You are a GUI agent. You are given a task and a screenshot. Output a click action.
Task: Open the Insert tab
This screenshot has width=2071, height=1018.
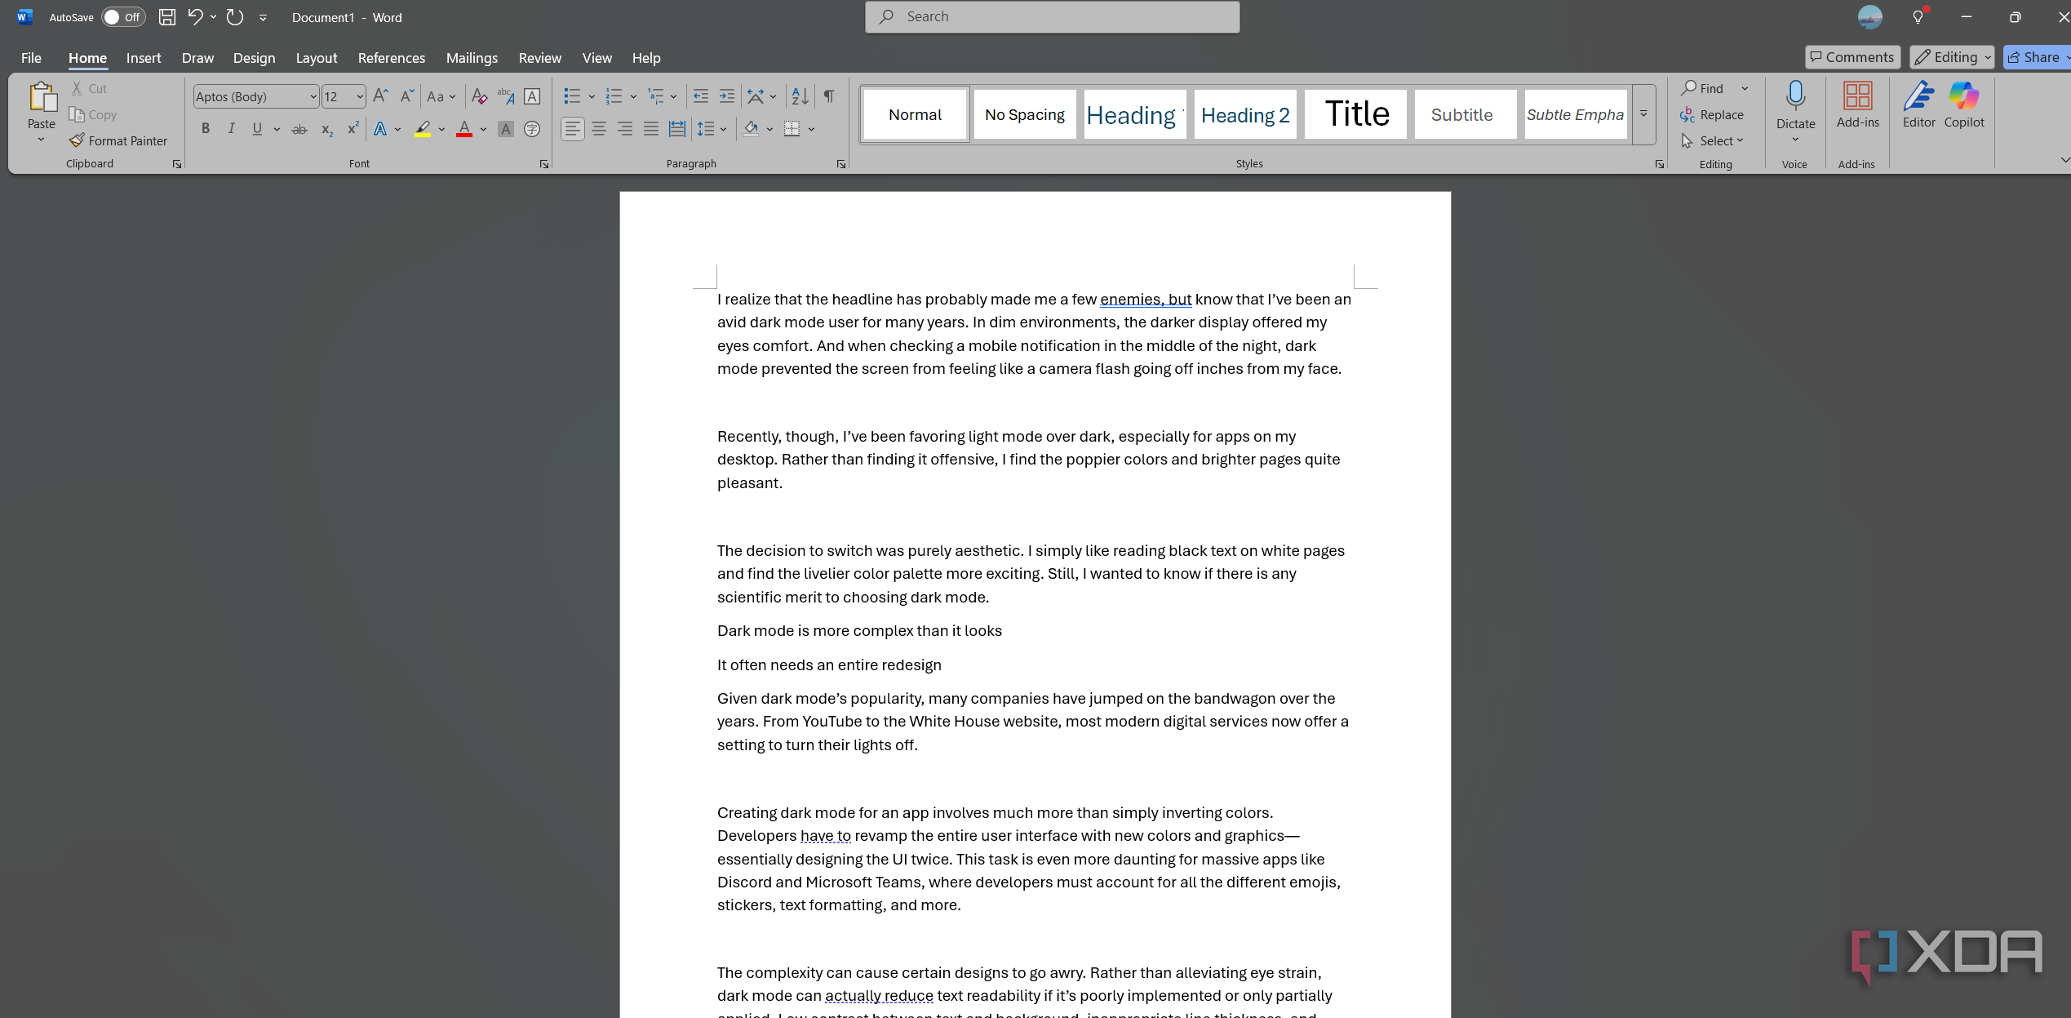[x=144, y=58]
